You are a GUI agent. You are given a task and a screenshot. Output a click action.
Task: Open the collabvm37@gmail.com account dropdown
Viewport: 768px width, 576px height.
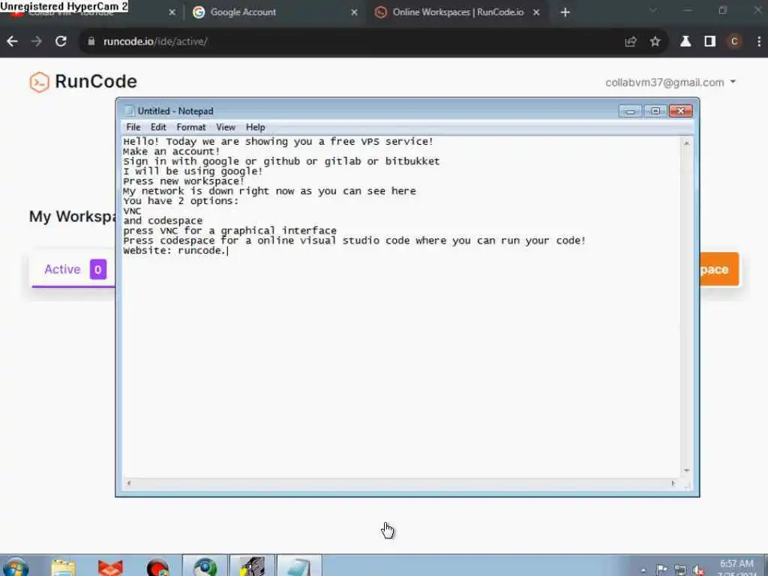(x=670, y=82)
